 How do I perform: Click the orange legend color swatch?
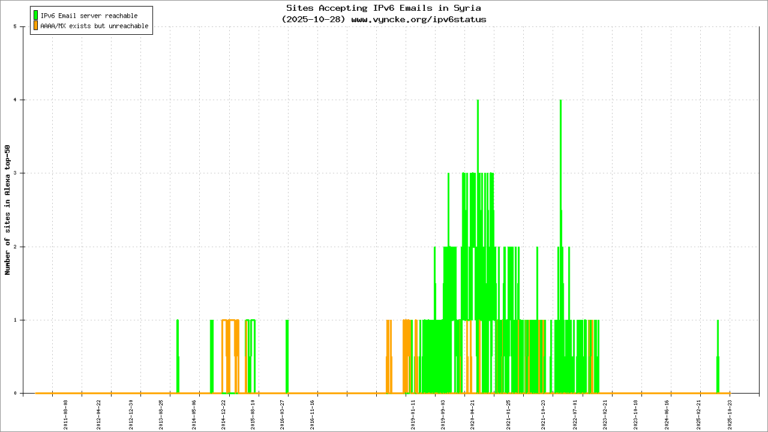[x=36, y=26]
